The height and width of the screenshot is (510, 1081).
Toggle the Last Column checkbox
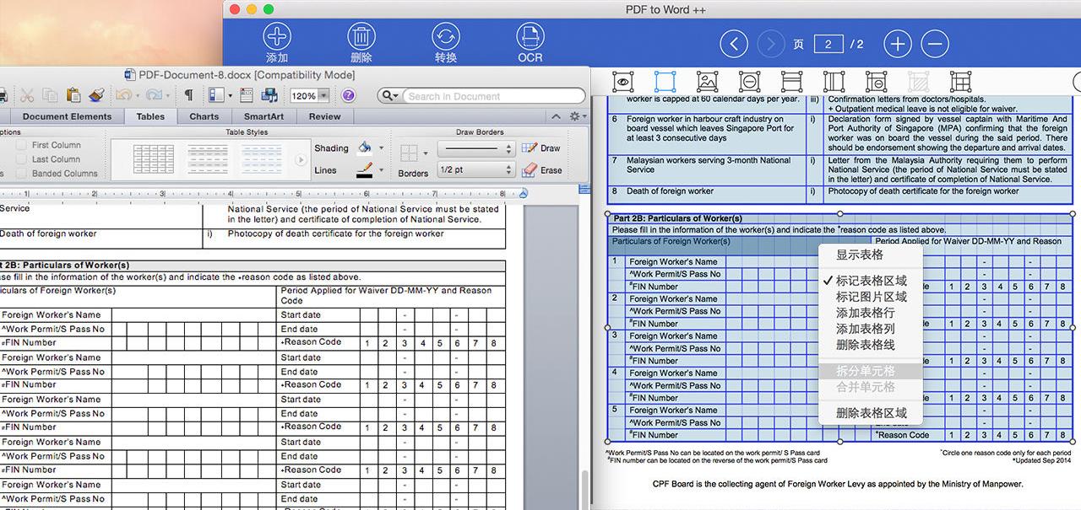(x=20, y=159)
